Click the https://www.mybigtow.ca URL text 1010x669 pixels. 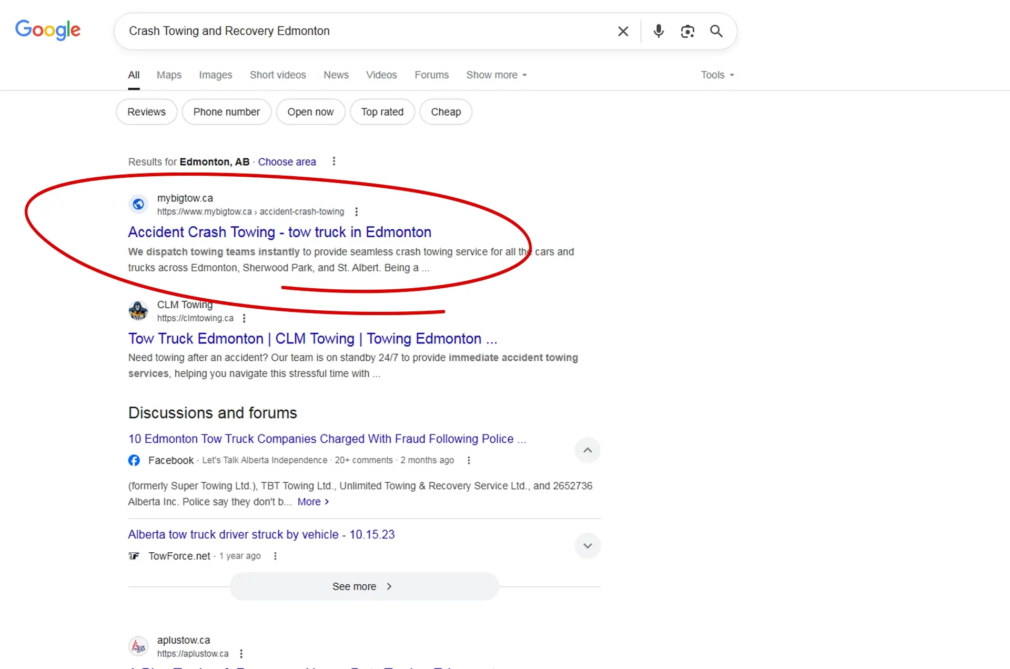pos(250,211)
